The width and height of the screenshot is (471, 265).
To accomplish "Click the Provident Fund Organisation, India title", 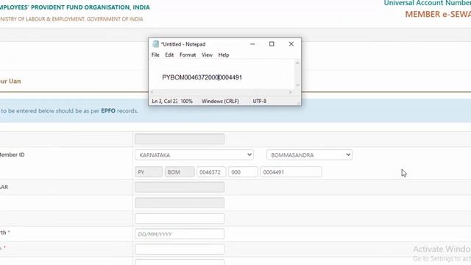I will coord(75,7).
